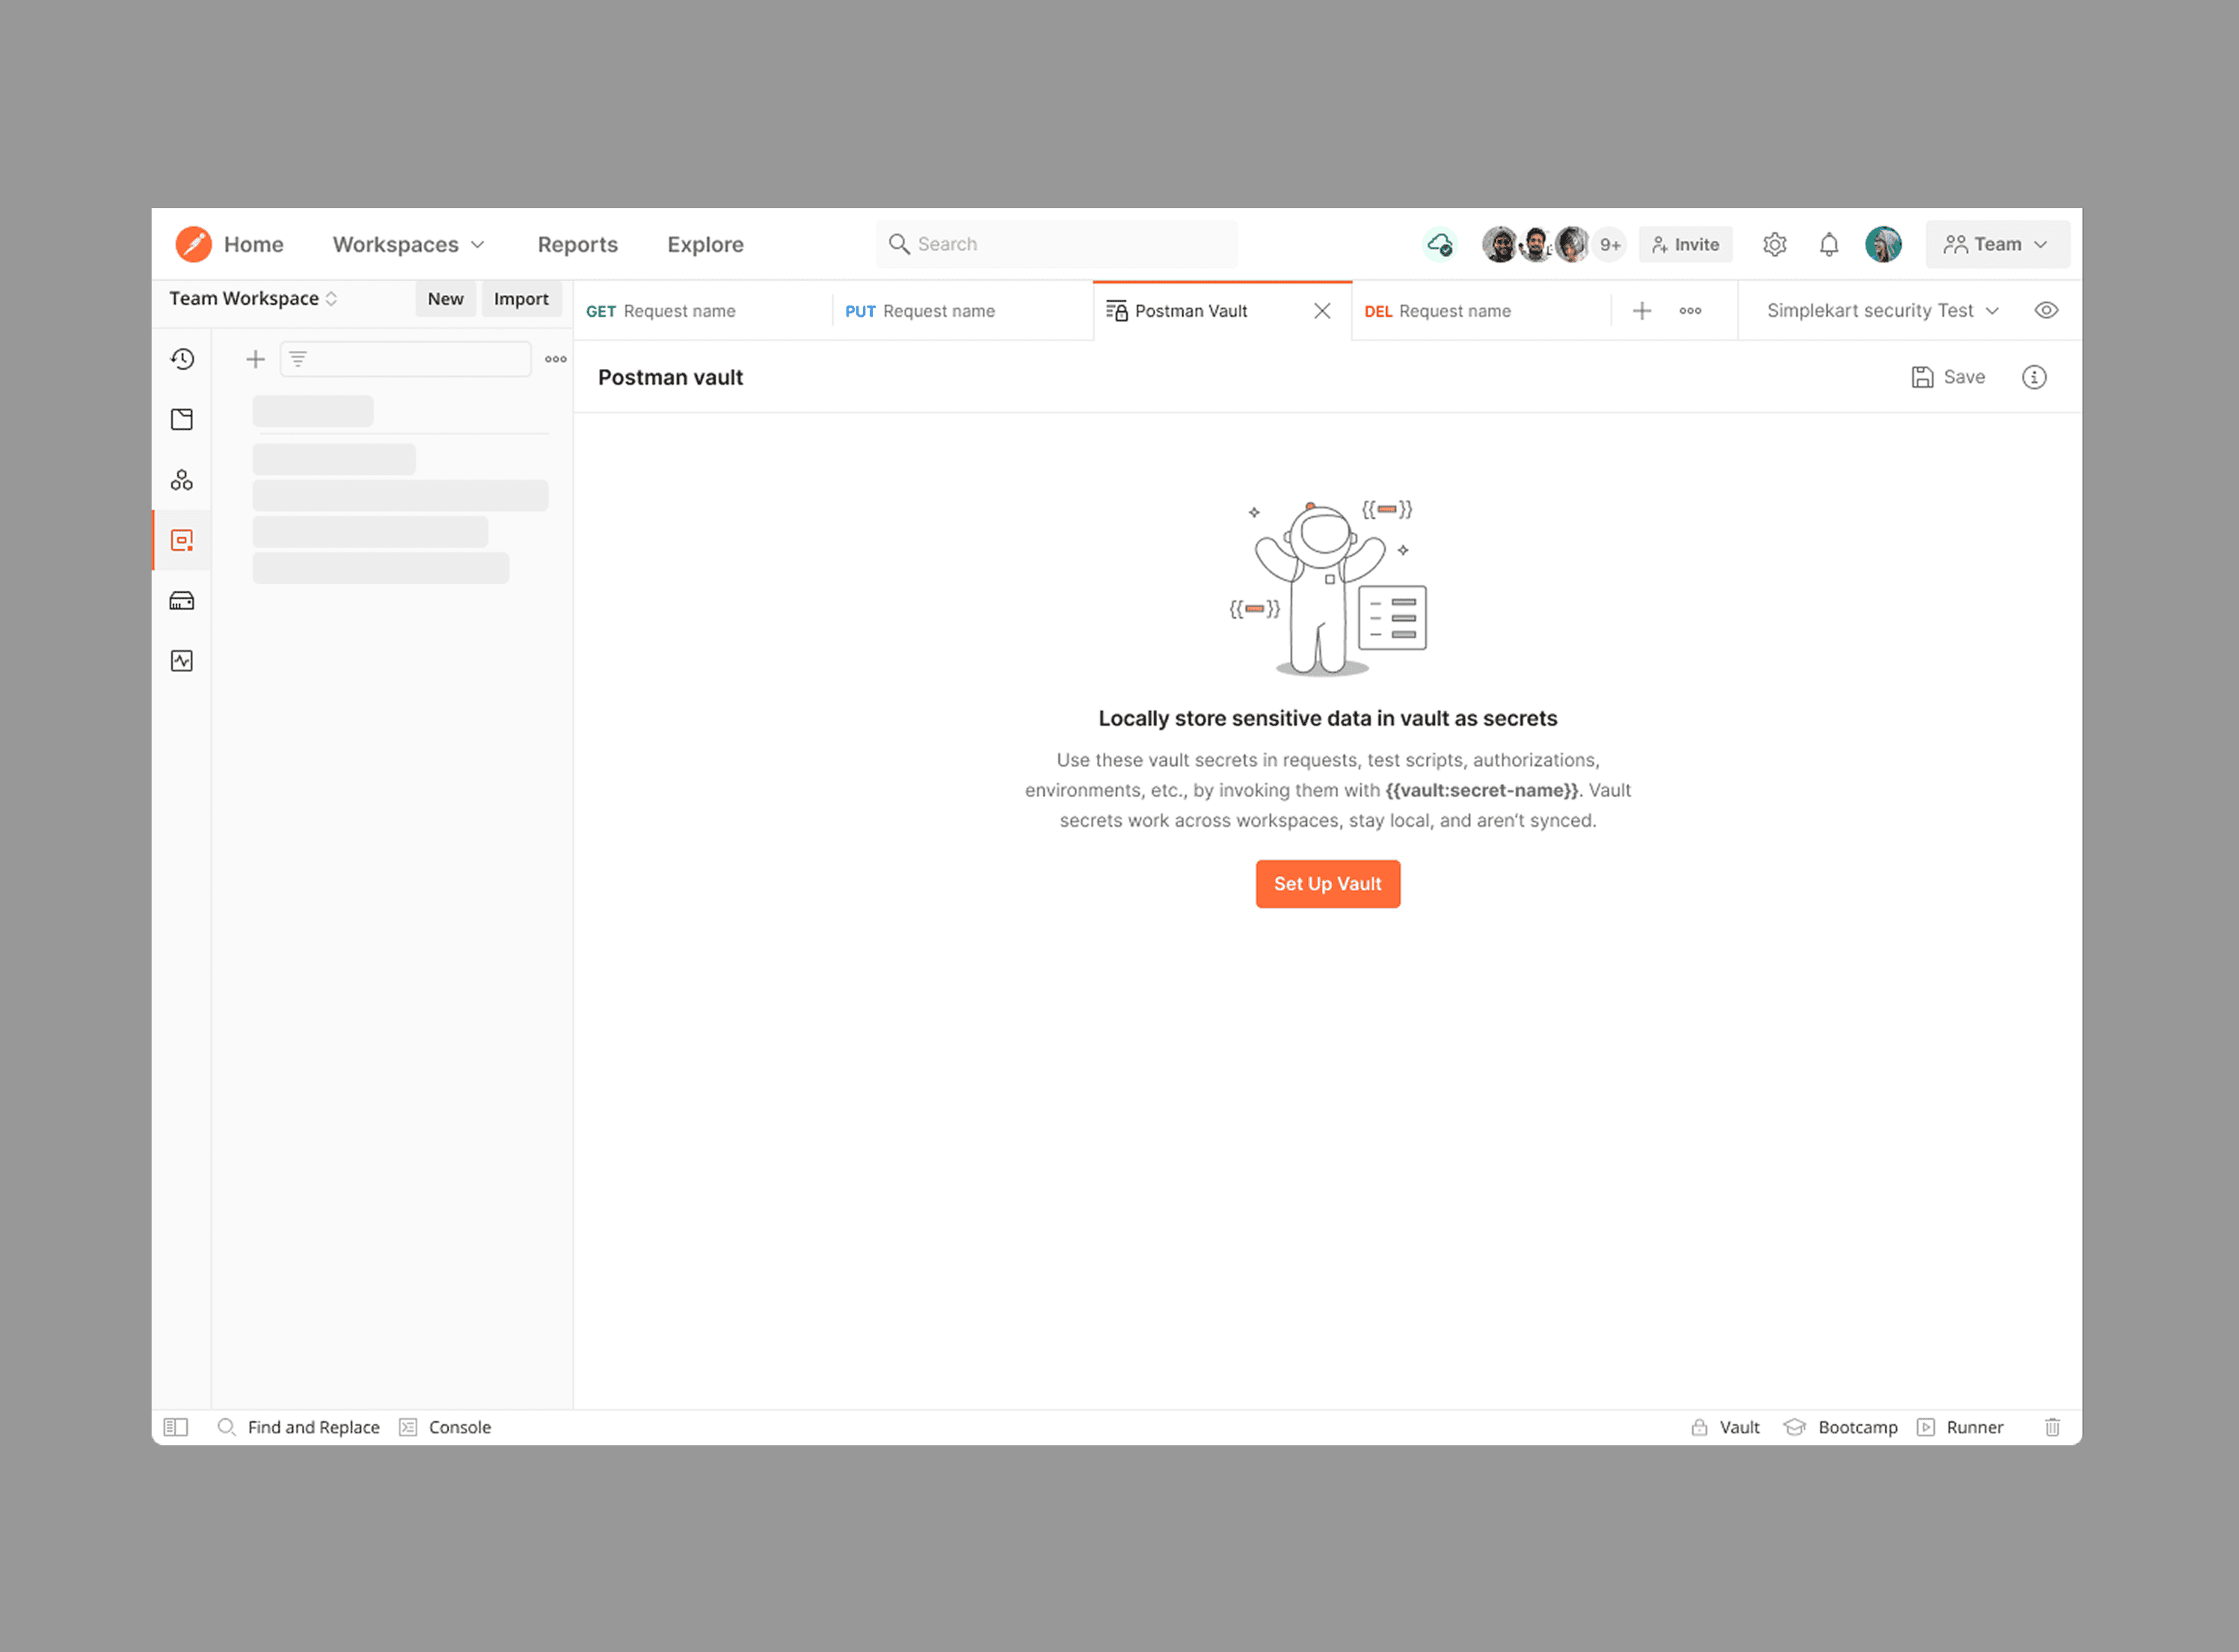Focus the sidebar filter input field
Screen dimensions: 2239x1652
click(x=405, y=359)
